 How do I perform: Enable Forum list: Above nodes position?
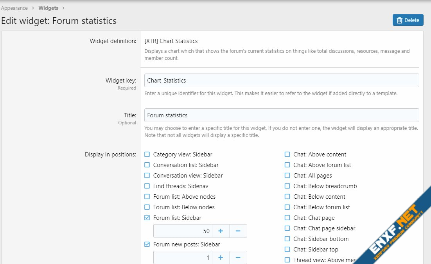147,197
